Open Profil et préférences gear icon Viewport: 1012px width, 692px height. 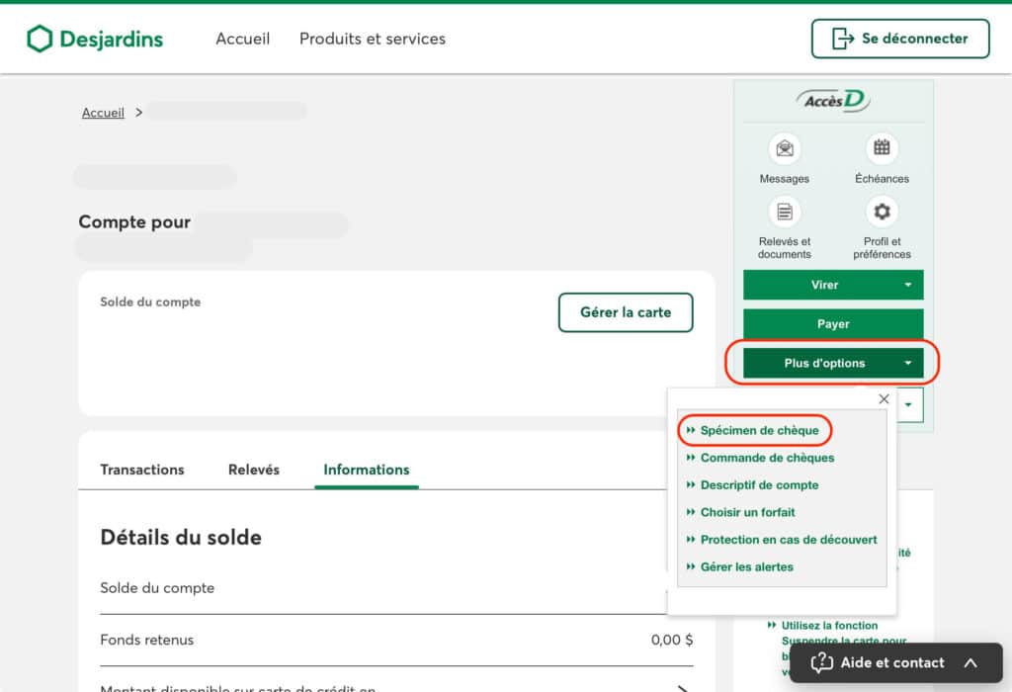click(x=882, y=212)
